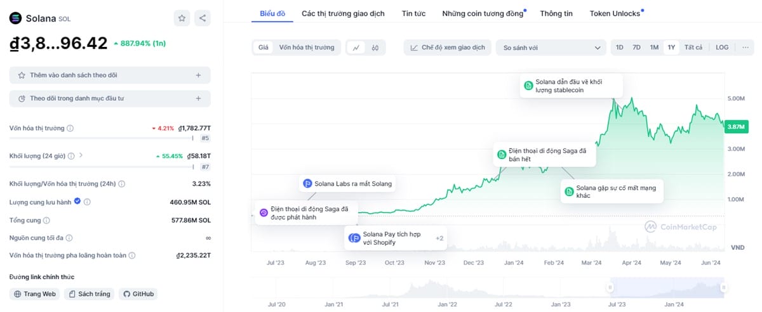The height and width of the screenshot is (312, 762).
Task: Enable Chế độ xem giao dịch
Action: coord(448,48)
